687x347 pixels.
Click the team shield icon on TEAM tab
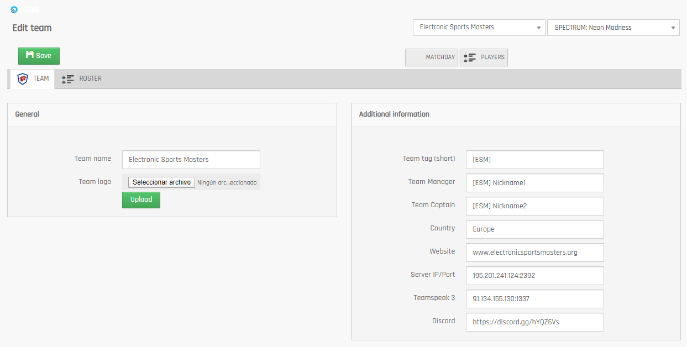point(23,78)
